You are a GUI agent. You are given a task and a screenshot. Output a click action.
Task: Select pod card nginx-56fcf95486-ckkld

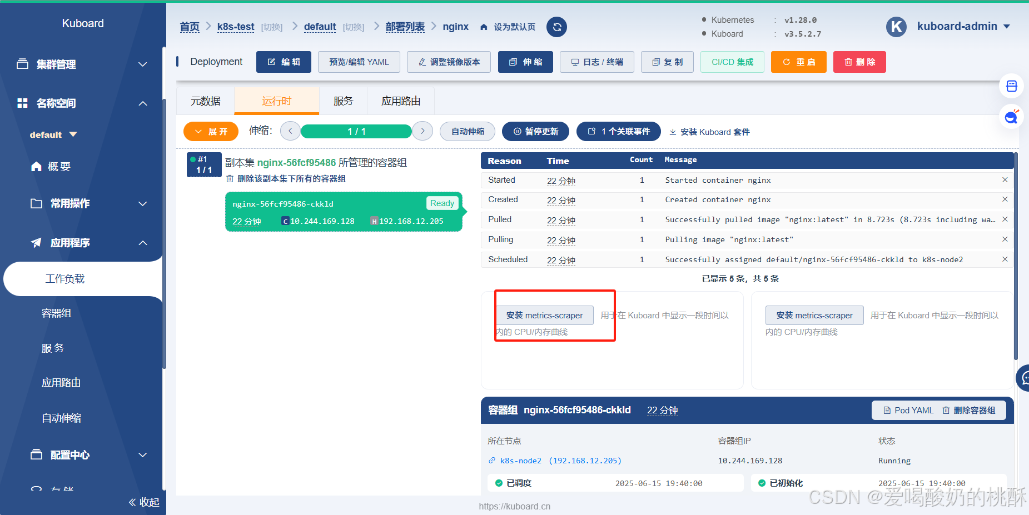coord(344,212)
